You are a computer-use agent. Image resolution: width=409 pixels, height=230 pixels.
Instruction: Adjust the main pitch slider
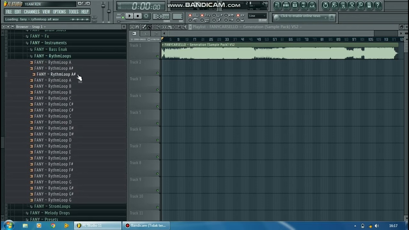(x=109, y=11)
